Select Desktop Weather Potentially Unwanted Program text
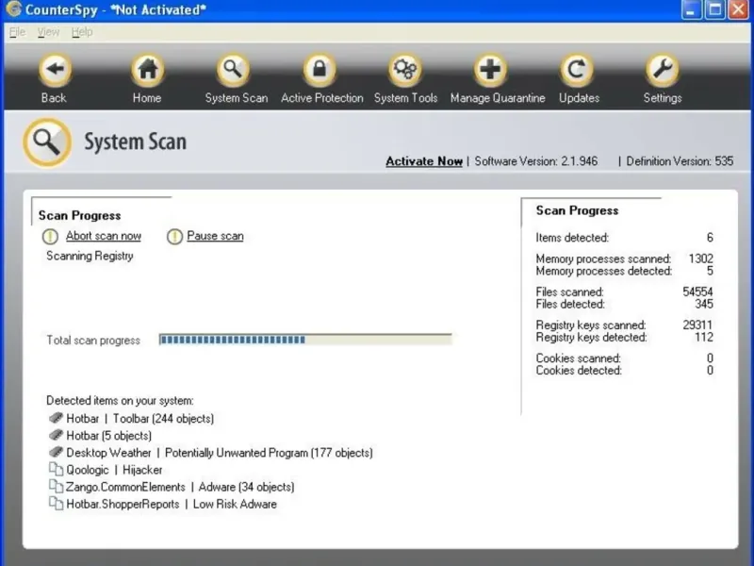Image resolution: width=754 pixels, height=566 pixels. (220, 453)
